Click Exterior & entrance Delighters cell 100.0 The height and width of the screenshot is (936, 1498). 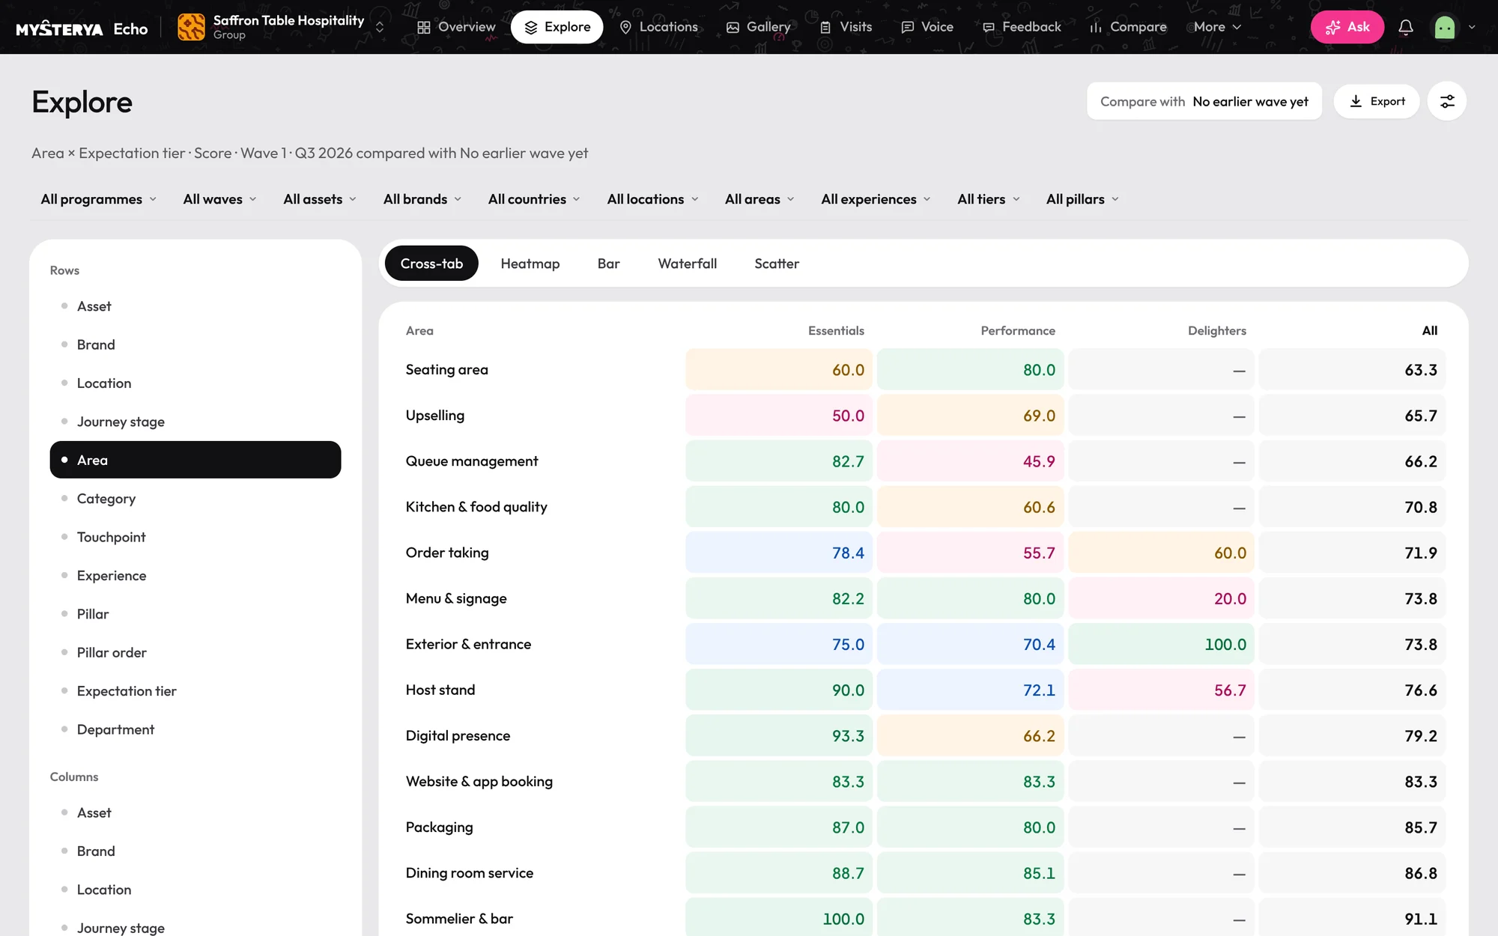[1161, 644]
